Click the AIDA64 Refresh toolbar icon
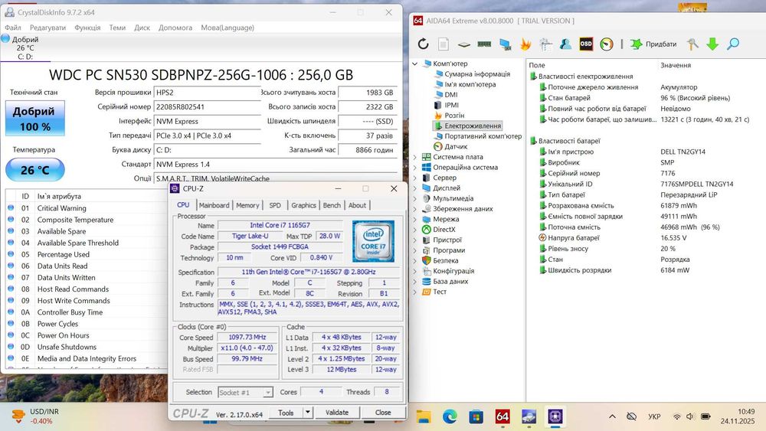Screen dimensions: 766x431 [423, 44]
